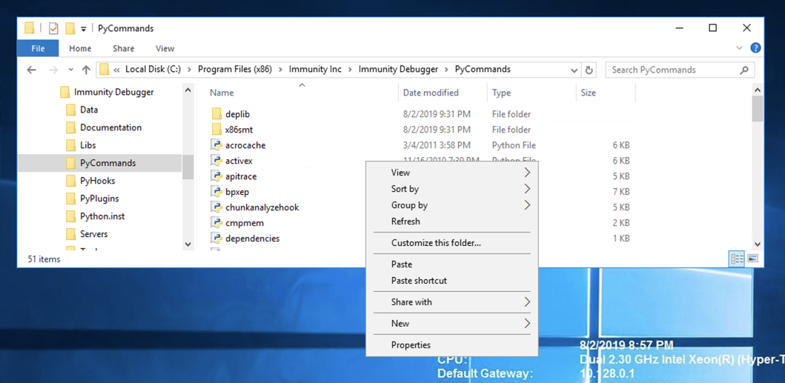Switch to the View ribbon tab
The image size is (785, 383).
pos(165,49)
